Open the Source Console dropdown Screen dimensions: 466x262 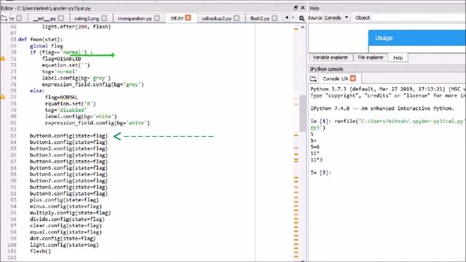tap(336, 17)
